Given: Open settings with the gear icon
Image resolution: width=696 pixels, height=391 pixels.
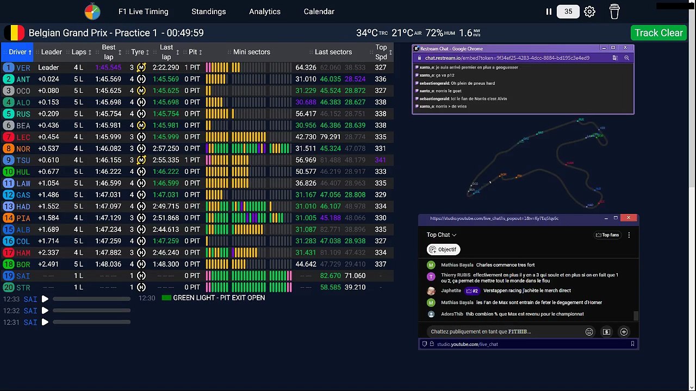Looking at the screenshot, I should (x=589, y=11).
